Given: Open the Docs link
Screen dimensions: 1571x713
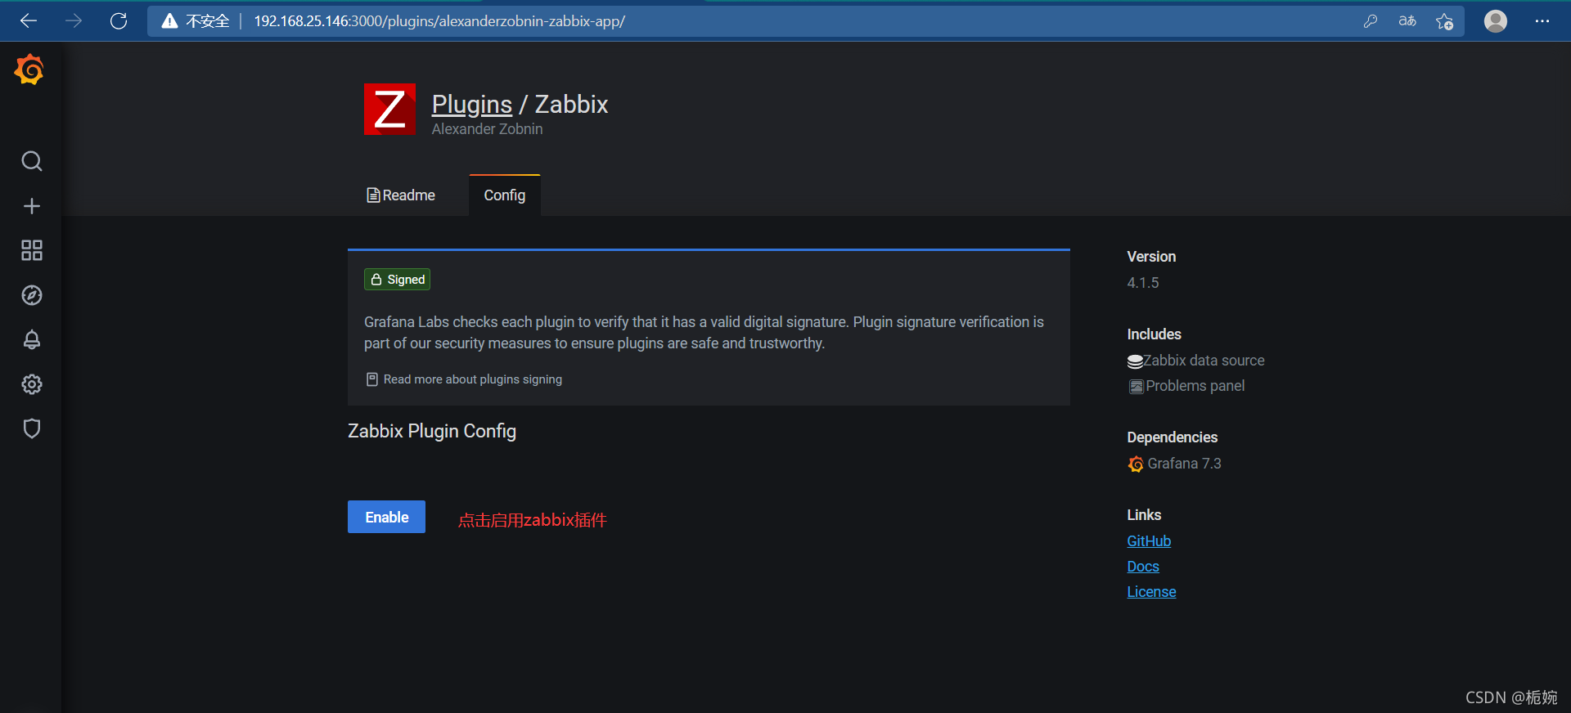Looking at the screenshot, I should coord(1143,567).
